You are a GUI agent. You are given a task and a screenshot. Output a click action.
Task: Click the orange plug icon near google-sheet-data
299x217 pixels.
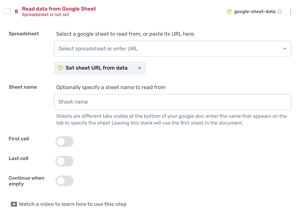[229, 11]
